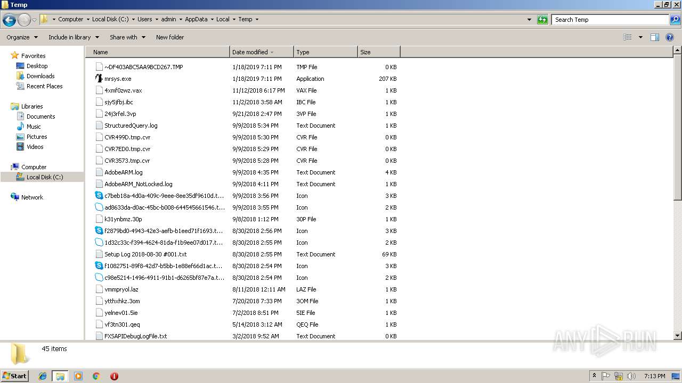This screenshot has width=682, height=383.
Task: Sort by Size column header
Action: point(379,52)
